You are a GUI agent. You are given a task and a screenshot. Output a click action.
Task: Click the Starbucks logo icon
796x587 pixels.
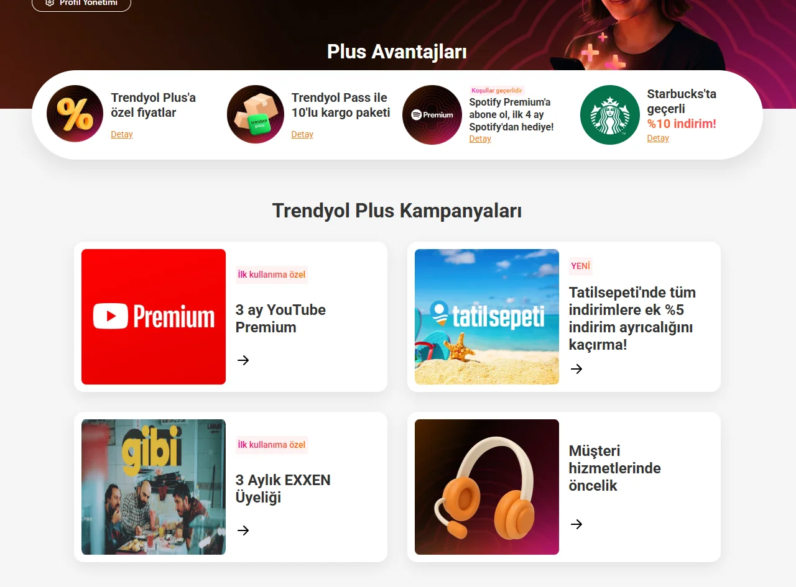coord(610,115)
